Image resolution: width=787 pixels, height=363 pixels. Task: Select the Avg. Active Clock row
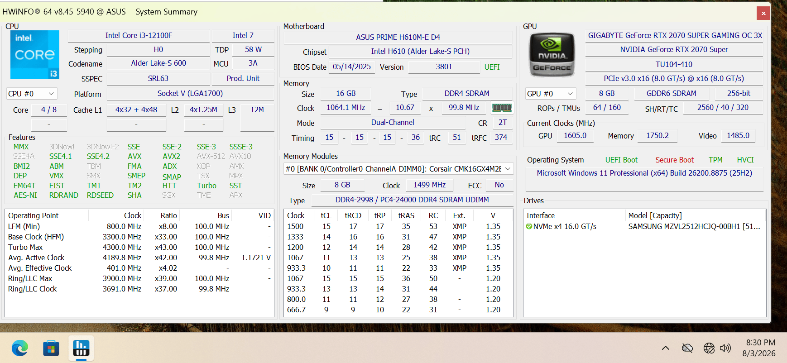click(x=139, y=258)
